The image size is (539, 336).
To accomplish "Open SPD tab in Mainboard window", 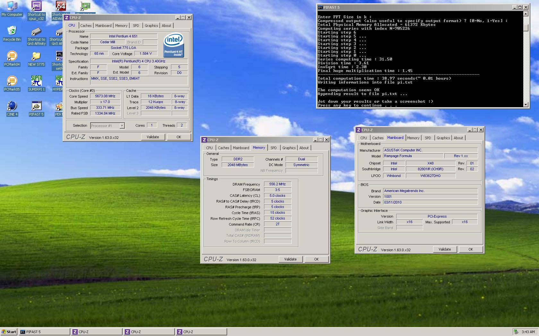I will (428, 138).
